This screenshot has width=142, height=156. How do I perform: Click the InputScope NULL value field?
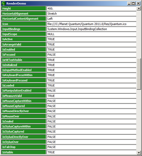[91, 34]
